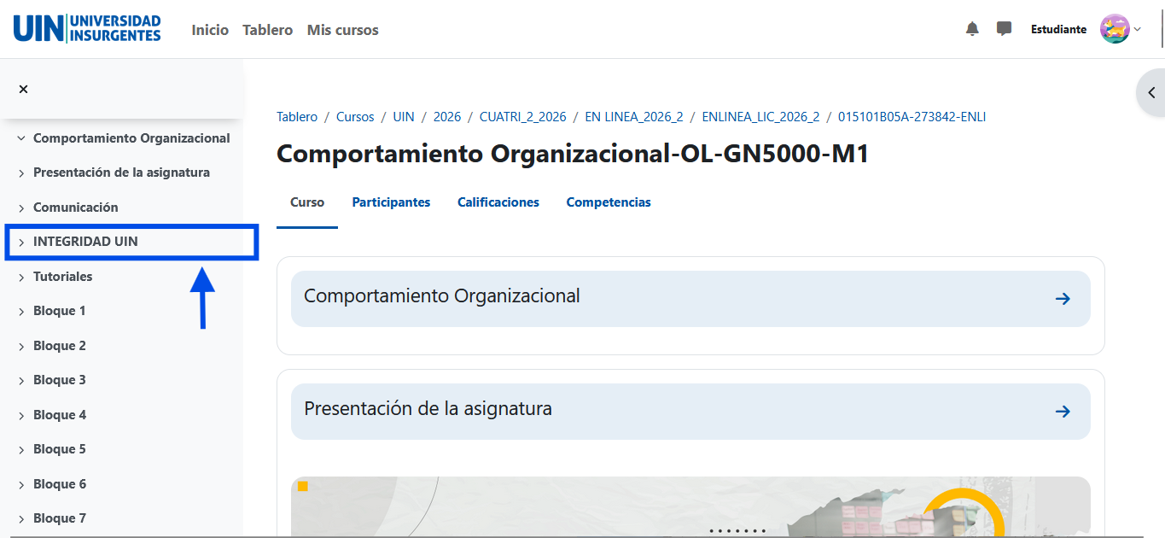
Task: Click arrow on Comportamiento Organizacional section
Action: [1063, 299]
